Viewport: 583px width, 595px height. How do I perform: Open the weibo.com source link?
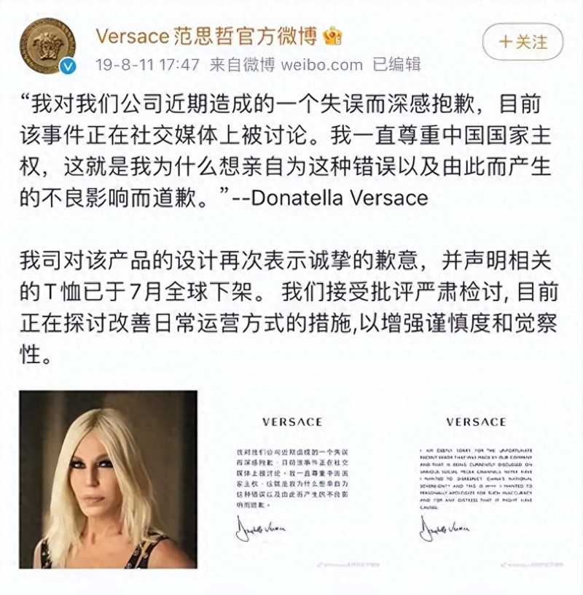coord(321,65)
